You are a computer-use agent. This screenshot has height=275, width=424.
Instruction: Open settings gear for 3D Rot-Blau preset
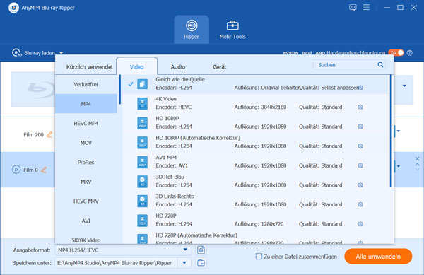click(360, 185)
